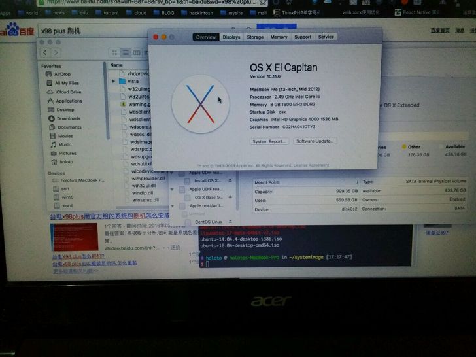This screenshot has width=476, height=357.
Task: Open the ThinkPHP bookmark
Action: point(296,13)
